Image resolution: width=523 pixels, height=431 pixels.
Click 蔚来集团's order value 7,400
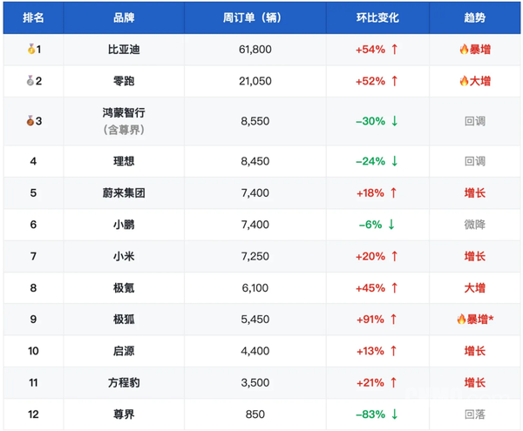(x=255, y=192)
